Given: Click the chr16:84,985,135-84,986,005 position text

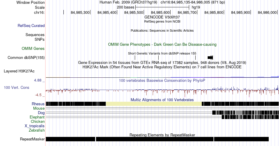Looking at the screenshot, I should coord(193,2).
